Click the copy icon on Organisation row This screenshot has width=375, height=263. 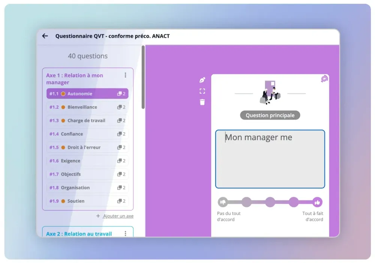(x=119, y=187)
